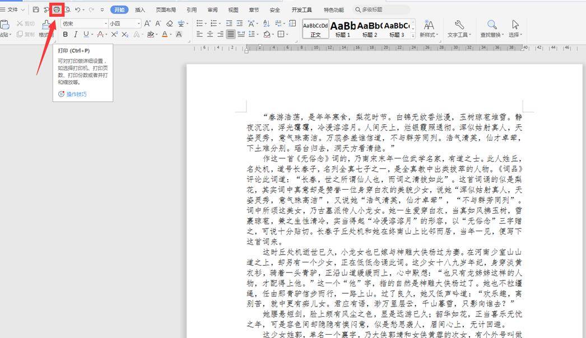The height and width of the screenshot is (338, 586).
Task: Open the 开发工具 tab
Action: [x=301, y=10]
